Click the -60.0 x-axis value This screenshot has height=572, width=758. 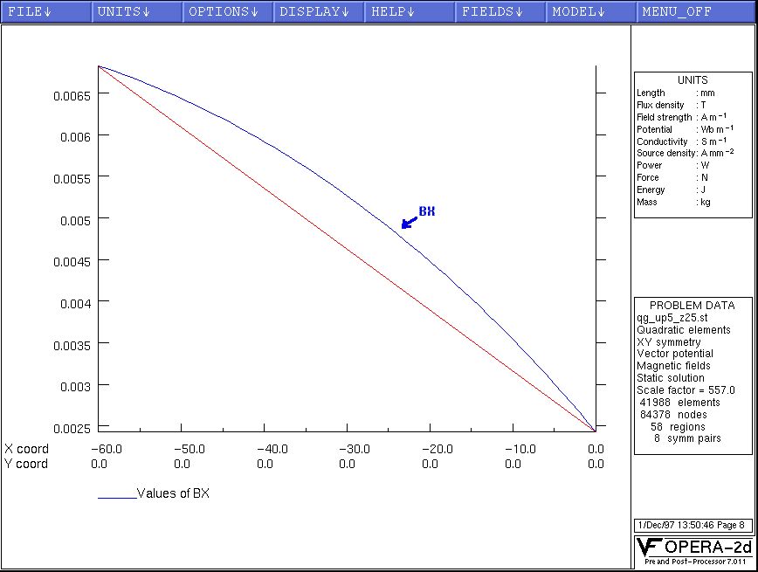[x=107, y=449]
